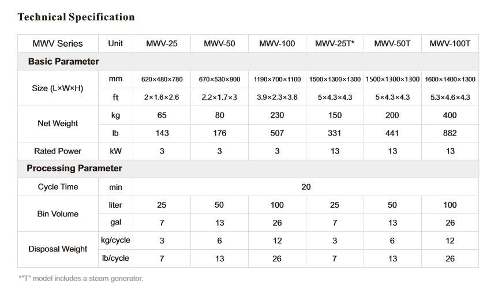This screenshot has height=300, width=498.
Task: Select the Bin Volume row label
Action: 58,214
